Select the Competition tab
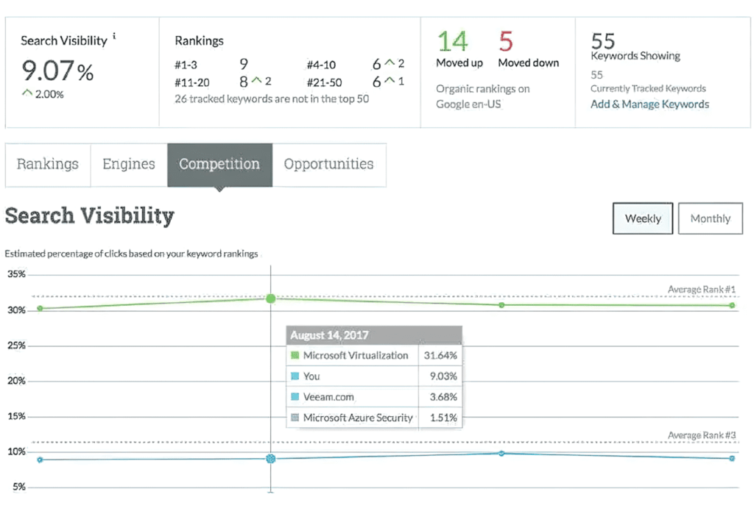Screen dimensions: 754x511 [219, 165]
